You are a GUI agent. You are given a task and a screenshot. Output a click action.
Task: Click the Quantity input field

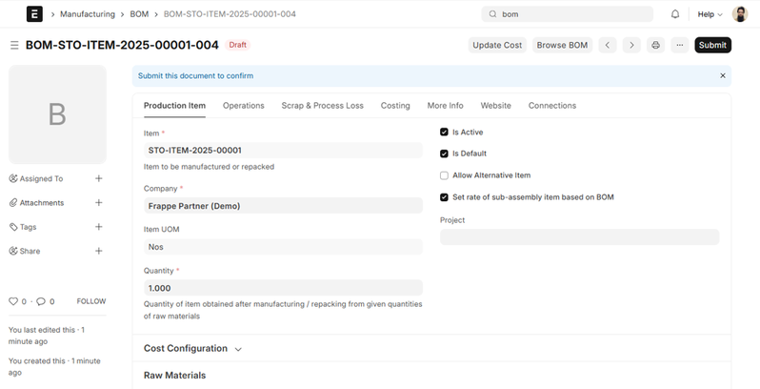tap(282, 288)
